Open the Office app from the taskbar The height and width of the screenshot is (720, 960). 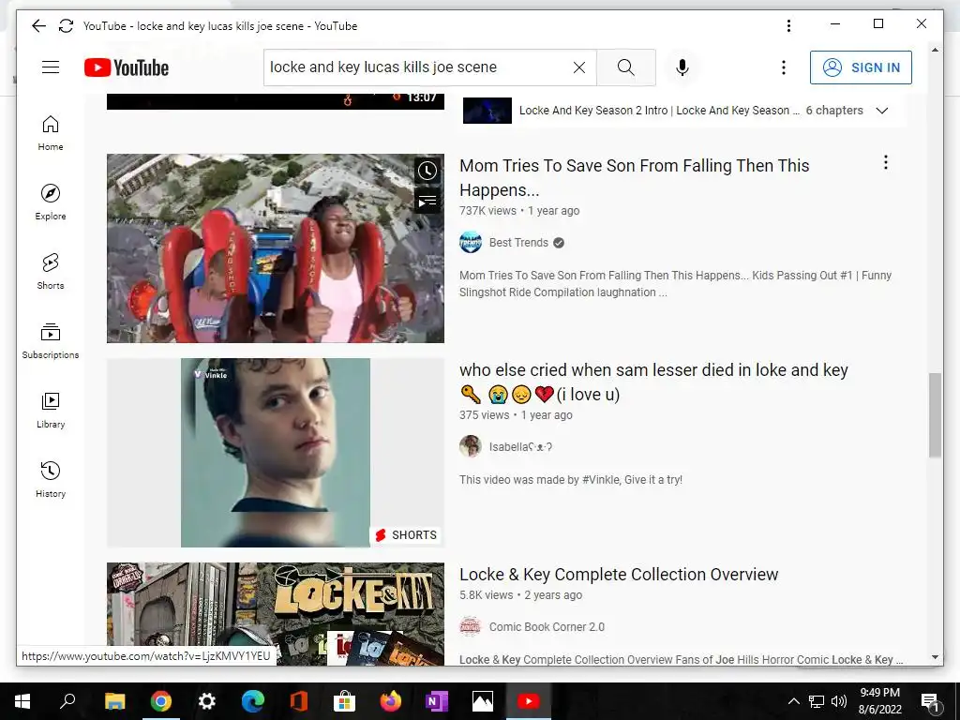pyautogui.click(x=299, y=701)
